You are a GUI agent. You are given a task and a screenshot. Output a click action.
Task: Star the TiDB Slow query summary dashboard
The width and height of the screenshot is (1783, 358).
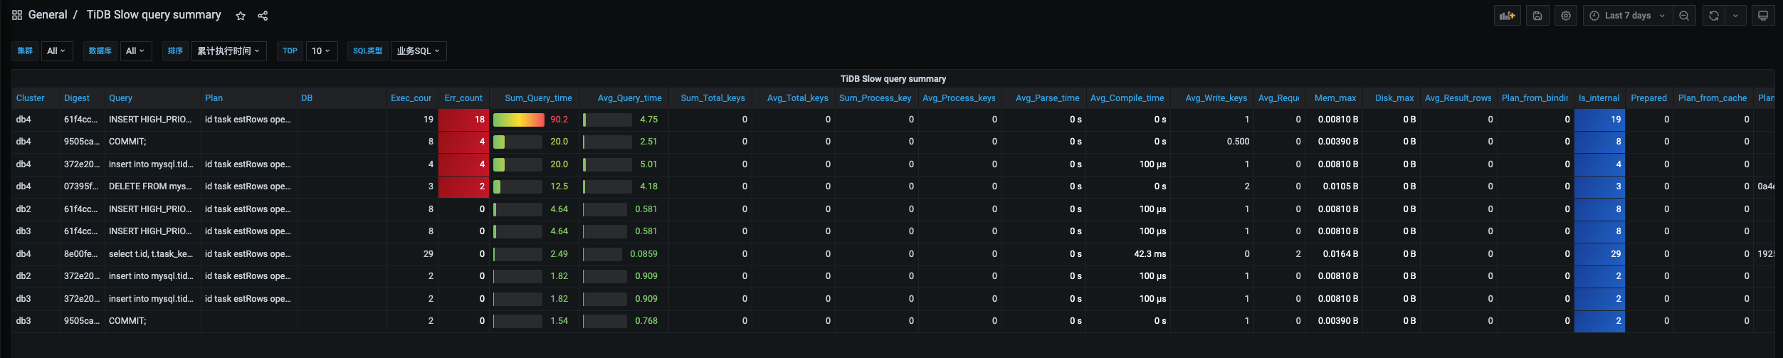pyautogui.click(x=241, y=16)
